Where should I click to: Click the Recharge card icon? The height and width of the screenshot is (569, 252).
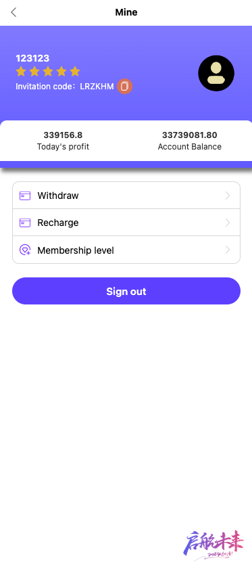click(25, 223)
